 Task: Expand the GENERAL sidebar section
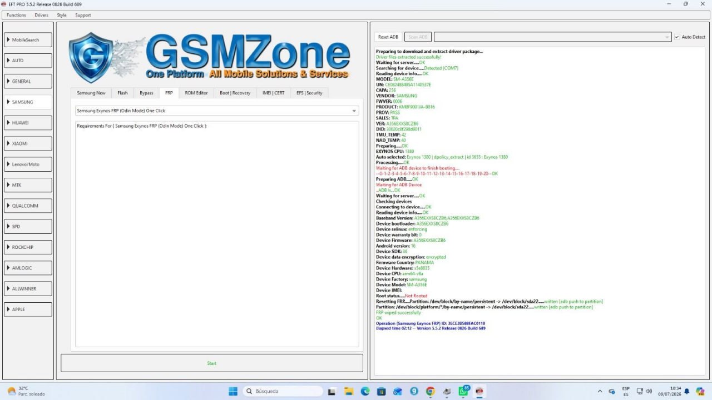pos(28,81)
